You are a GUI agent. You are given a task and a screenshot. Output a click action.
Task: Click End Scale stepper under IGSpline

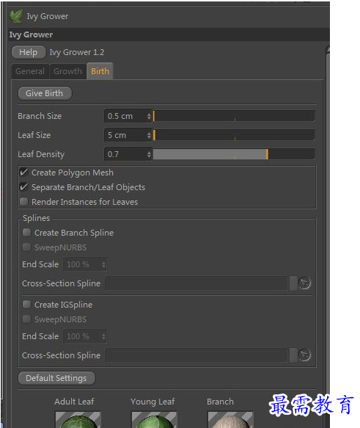pyautogui.click(x=103, y=336)
